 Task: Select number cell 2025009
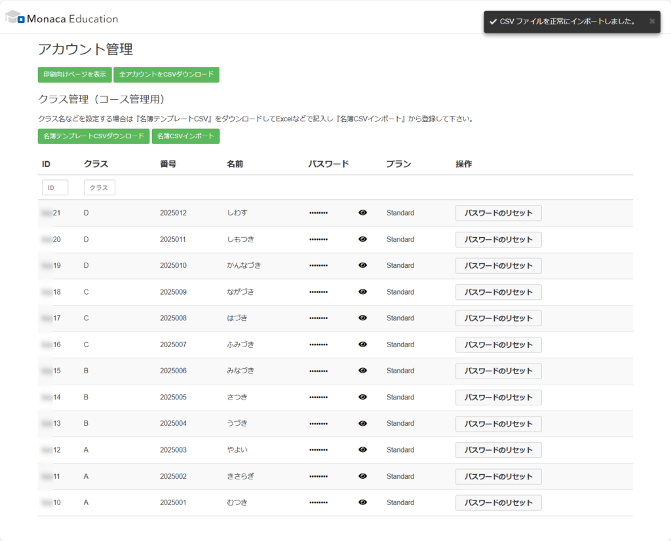point(173,291)
